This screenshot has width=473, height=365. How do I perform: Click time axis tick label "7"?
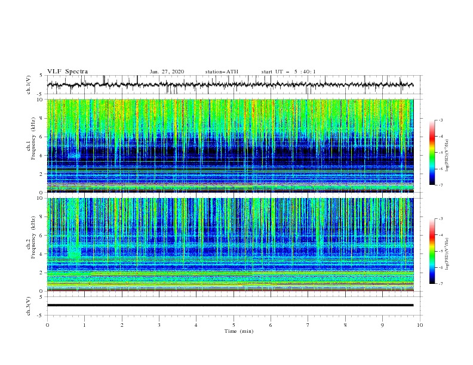click(308, 325)
